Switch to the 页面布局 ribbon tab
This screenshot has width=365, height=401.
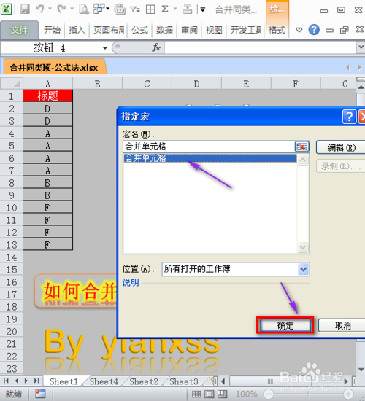[x=109, y=30]
